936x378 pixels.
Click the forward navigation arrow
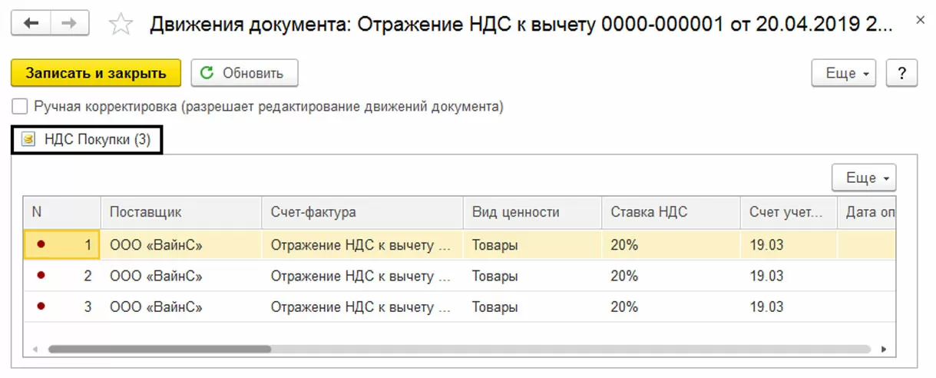[x=69, y=24]
